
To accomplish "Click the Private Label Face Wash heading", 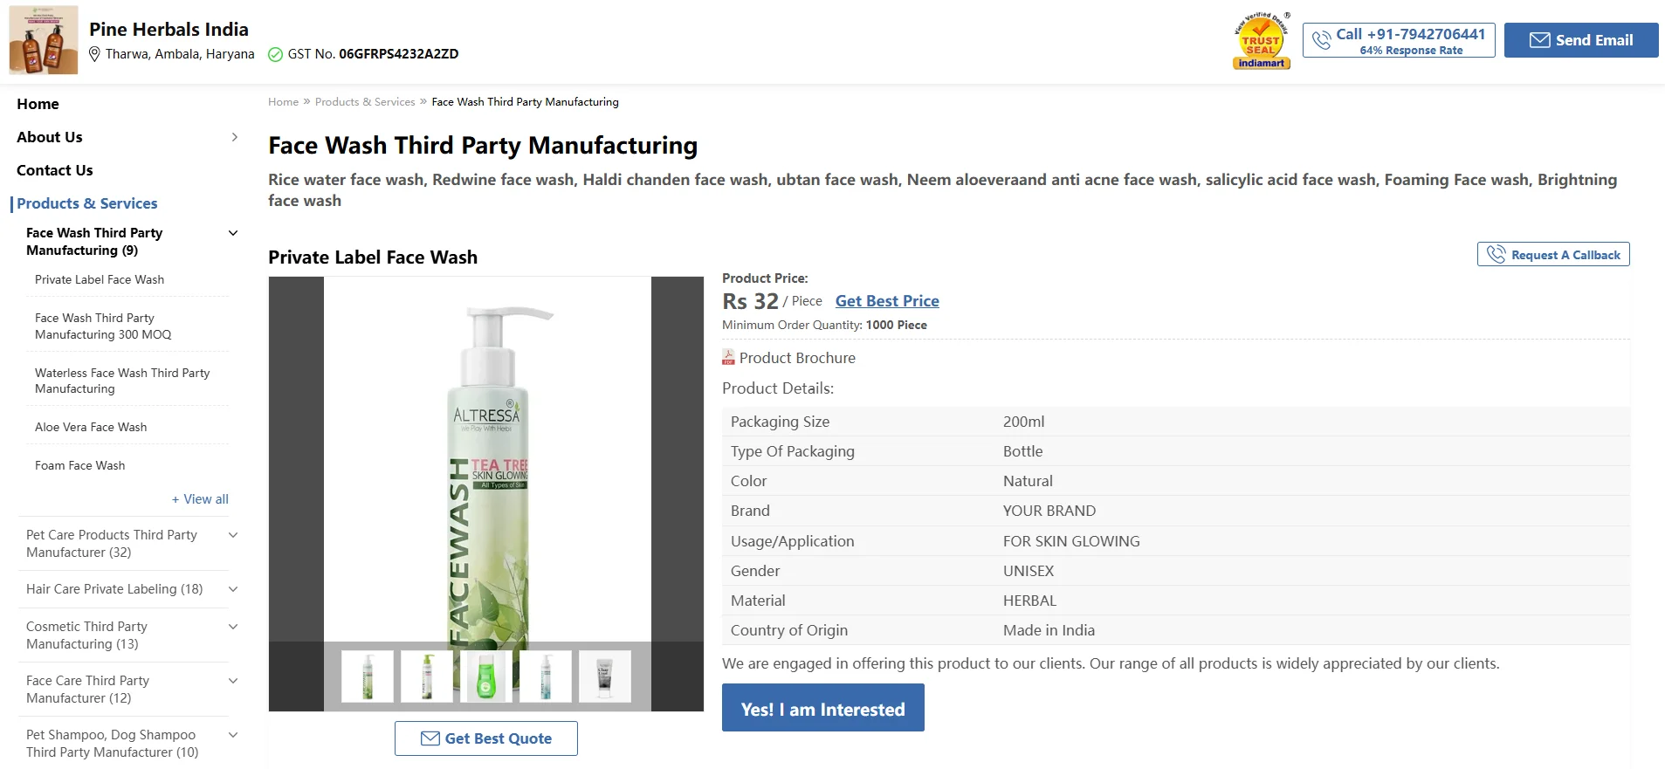I will pyautogui.click(x=373, y=257).
